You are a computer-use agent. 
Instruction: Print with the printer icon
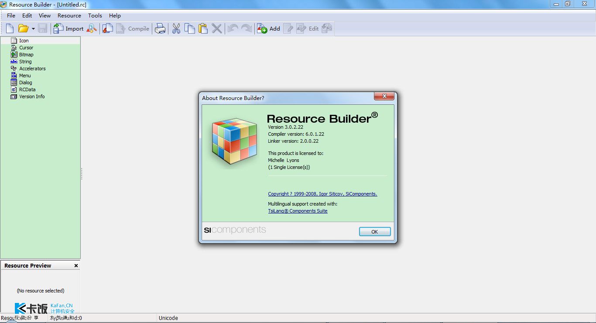(161, 29)
